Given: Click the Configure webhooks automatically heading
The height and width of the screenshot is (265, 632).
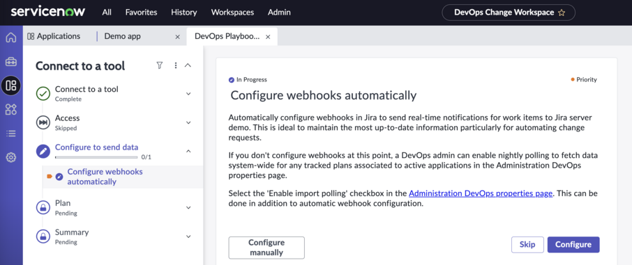Looking at the screenshot, I should [x=323, y=96].
